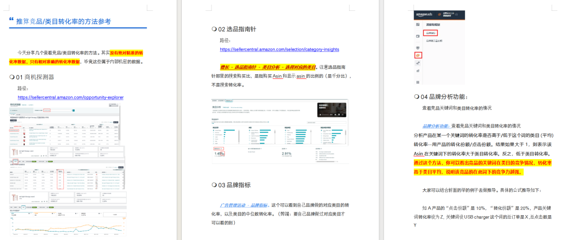Open the category-insights sellercentral link
Screen dimensions: 561x240
(279, 49)
